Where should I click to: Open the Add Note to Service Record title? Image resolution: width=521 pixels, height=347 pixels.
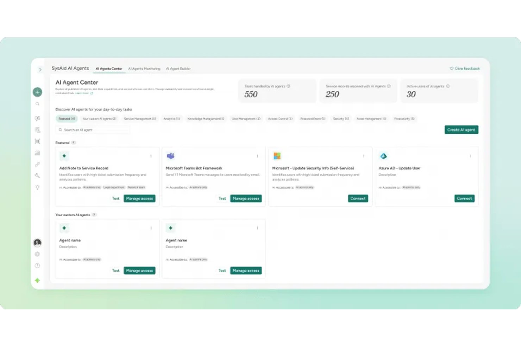(84, 168)
